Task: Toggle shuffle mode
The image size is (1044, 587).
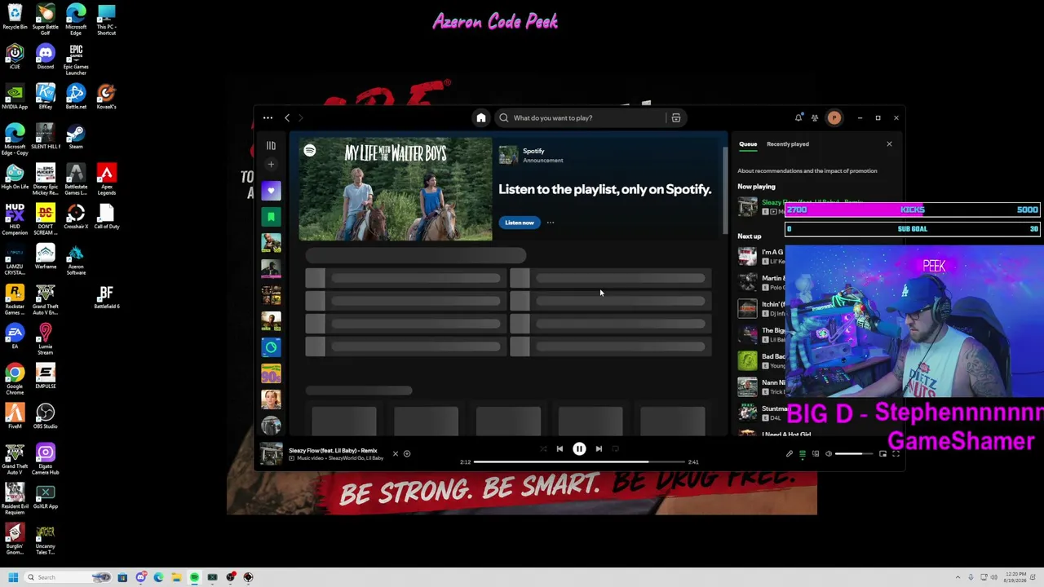Action: tap(543, 448)
